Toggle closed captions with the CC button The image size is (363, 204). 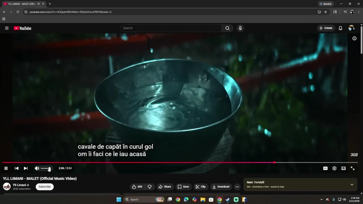click(326, 168)
